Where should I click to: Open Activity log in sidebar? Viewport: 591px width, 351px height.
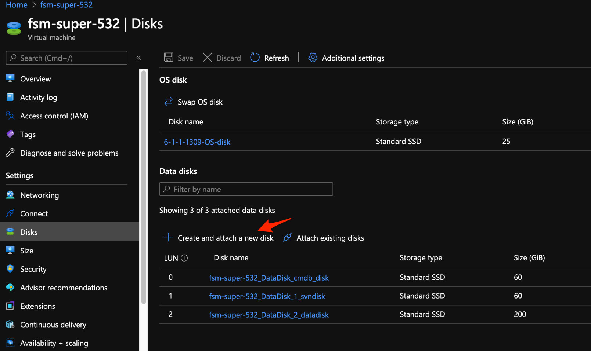pos(39,97)
